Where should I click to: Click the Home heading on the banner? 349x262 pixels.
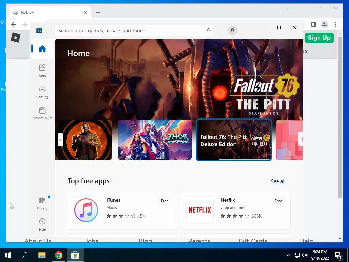78,53
